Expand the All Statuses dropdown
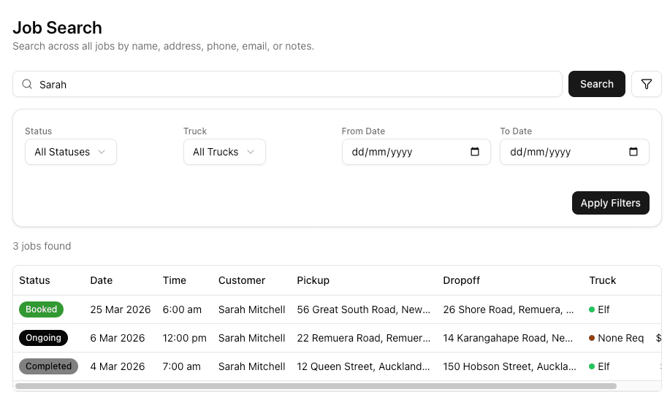 70,152
